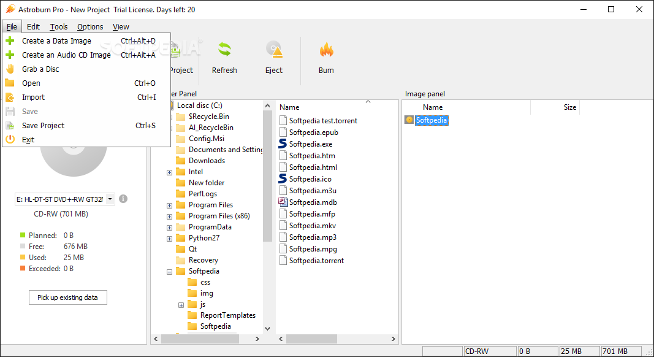Click the folder tree vertical scrollbar thumb
The height and width of the screenshot is (357, 654).
click(268, 177)
